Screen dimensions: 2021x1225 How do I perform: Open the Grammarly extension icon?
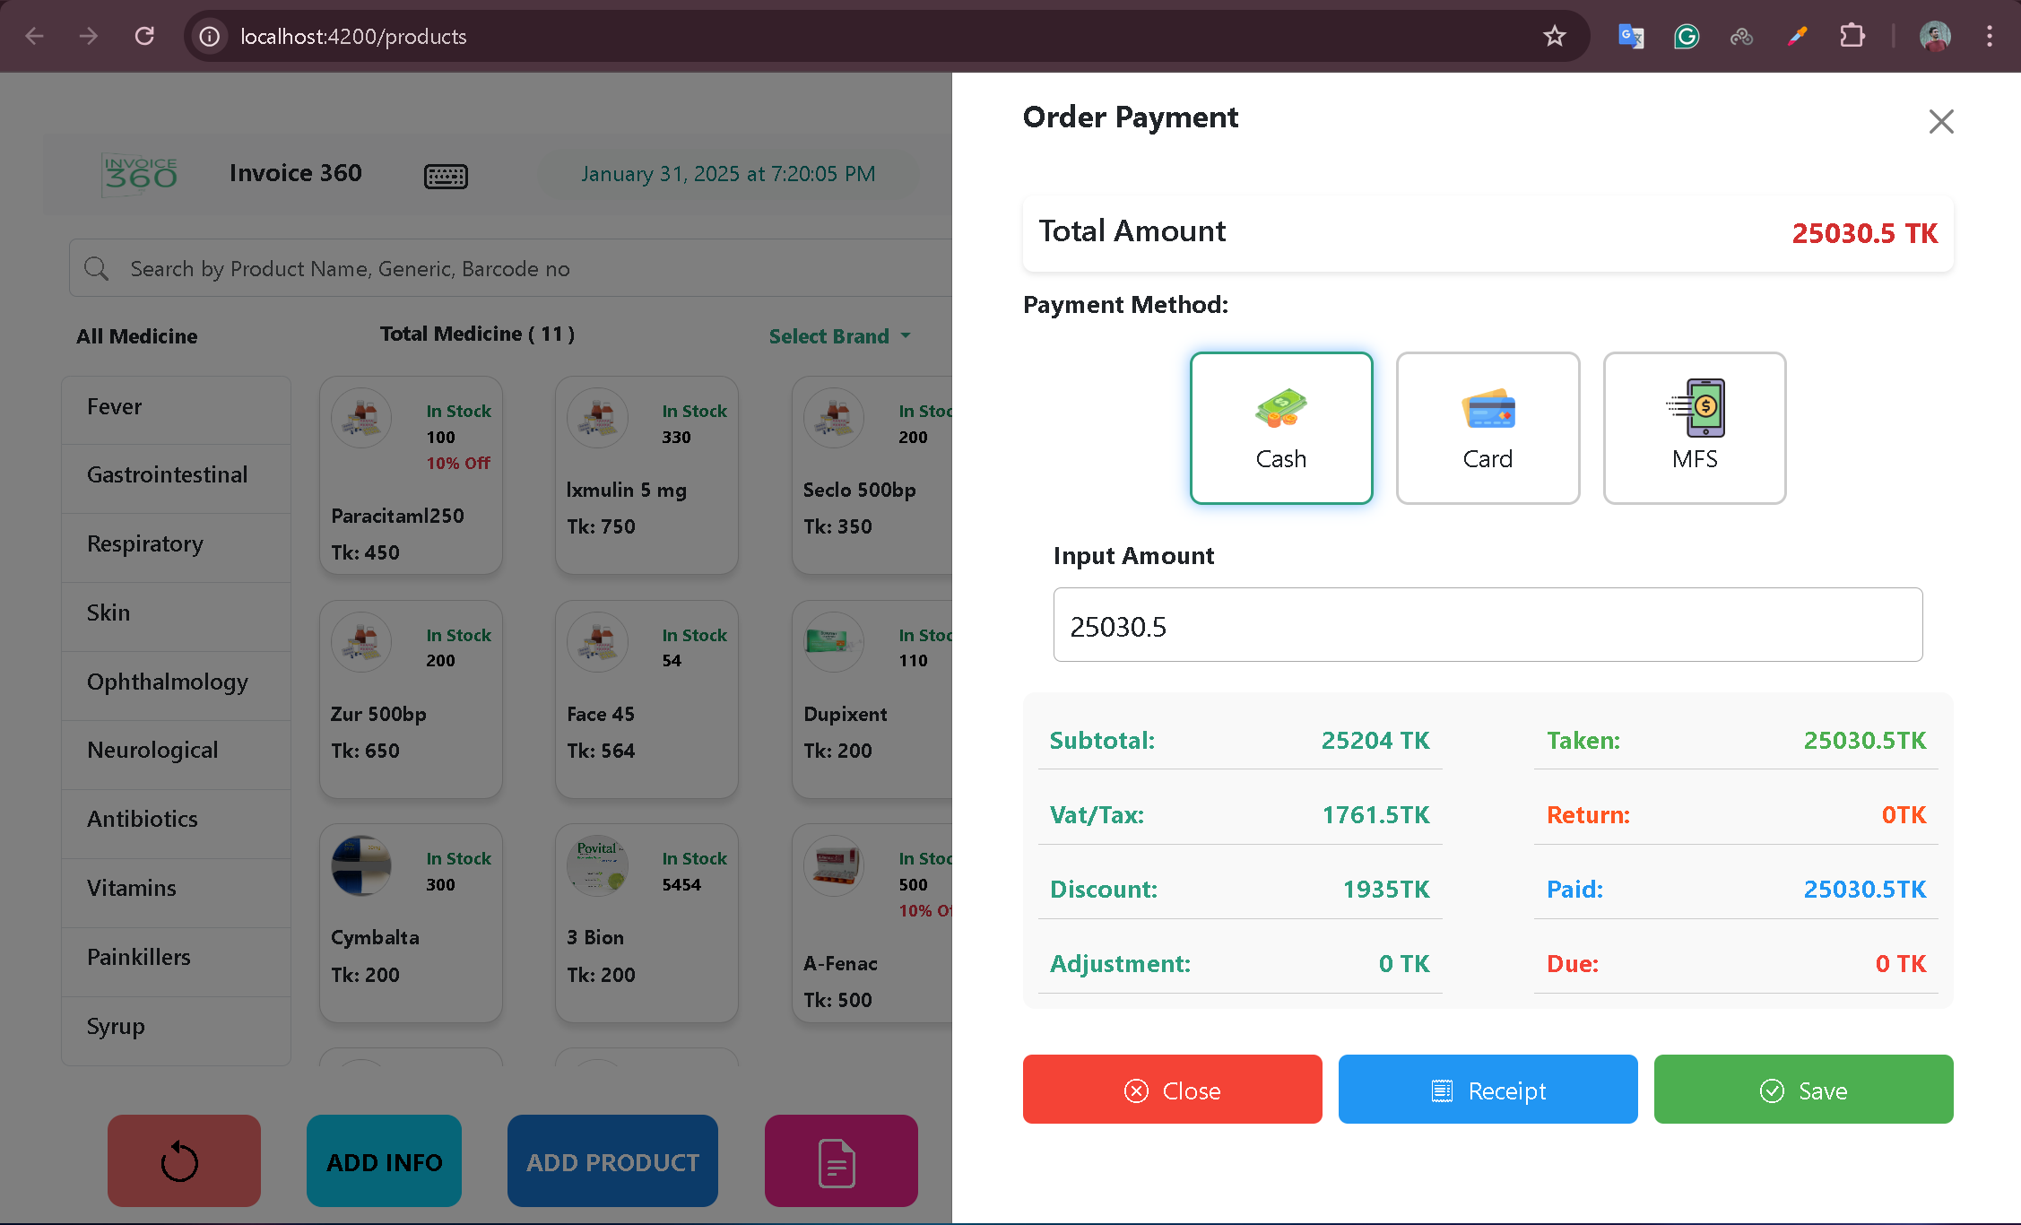pos(1687,36)
